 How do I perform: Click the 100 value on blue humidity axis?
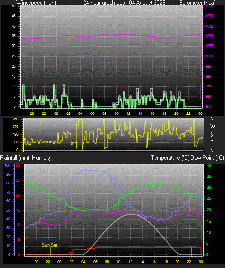click(7, 165)
